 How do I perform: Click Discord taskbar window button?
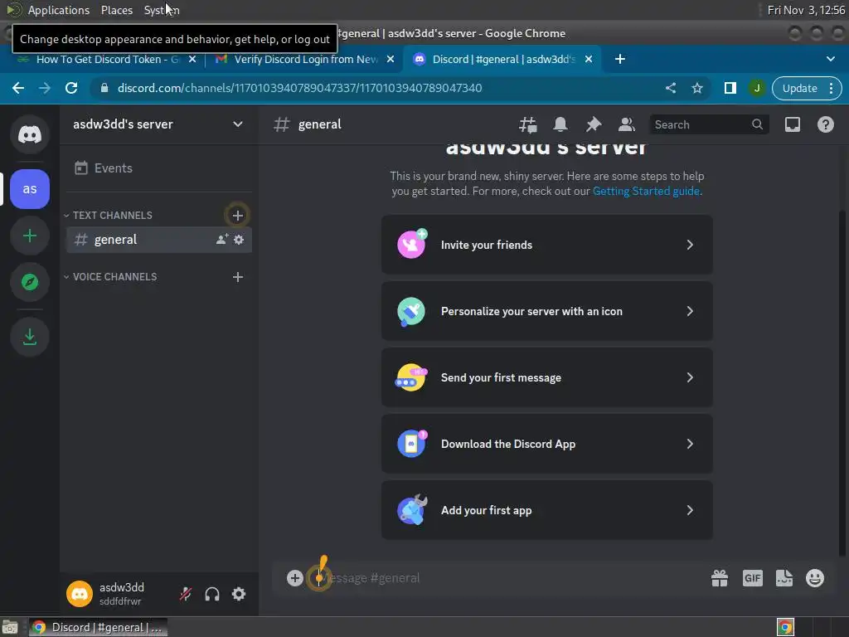pyautogui.click(x=98, y=627)
